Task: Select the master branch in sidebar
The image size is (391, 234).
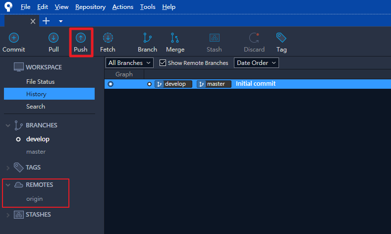Action: tap(36, 152)
